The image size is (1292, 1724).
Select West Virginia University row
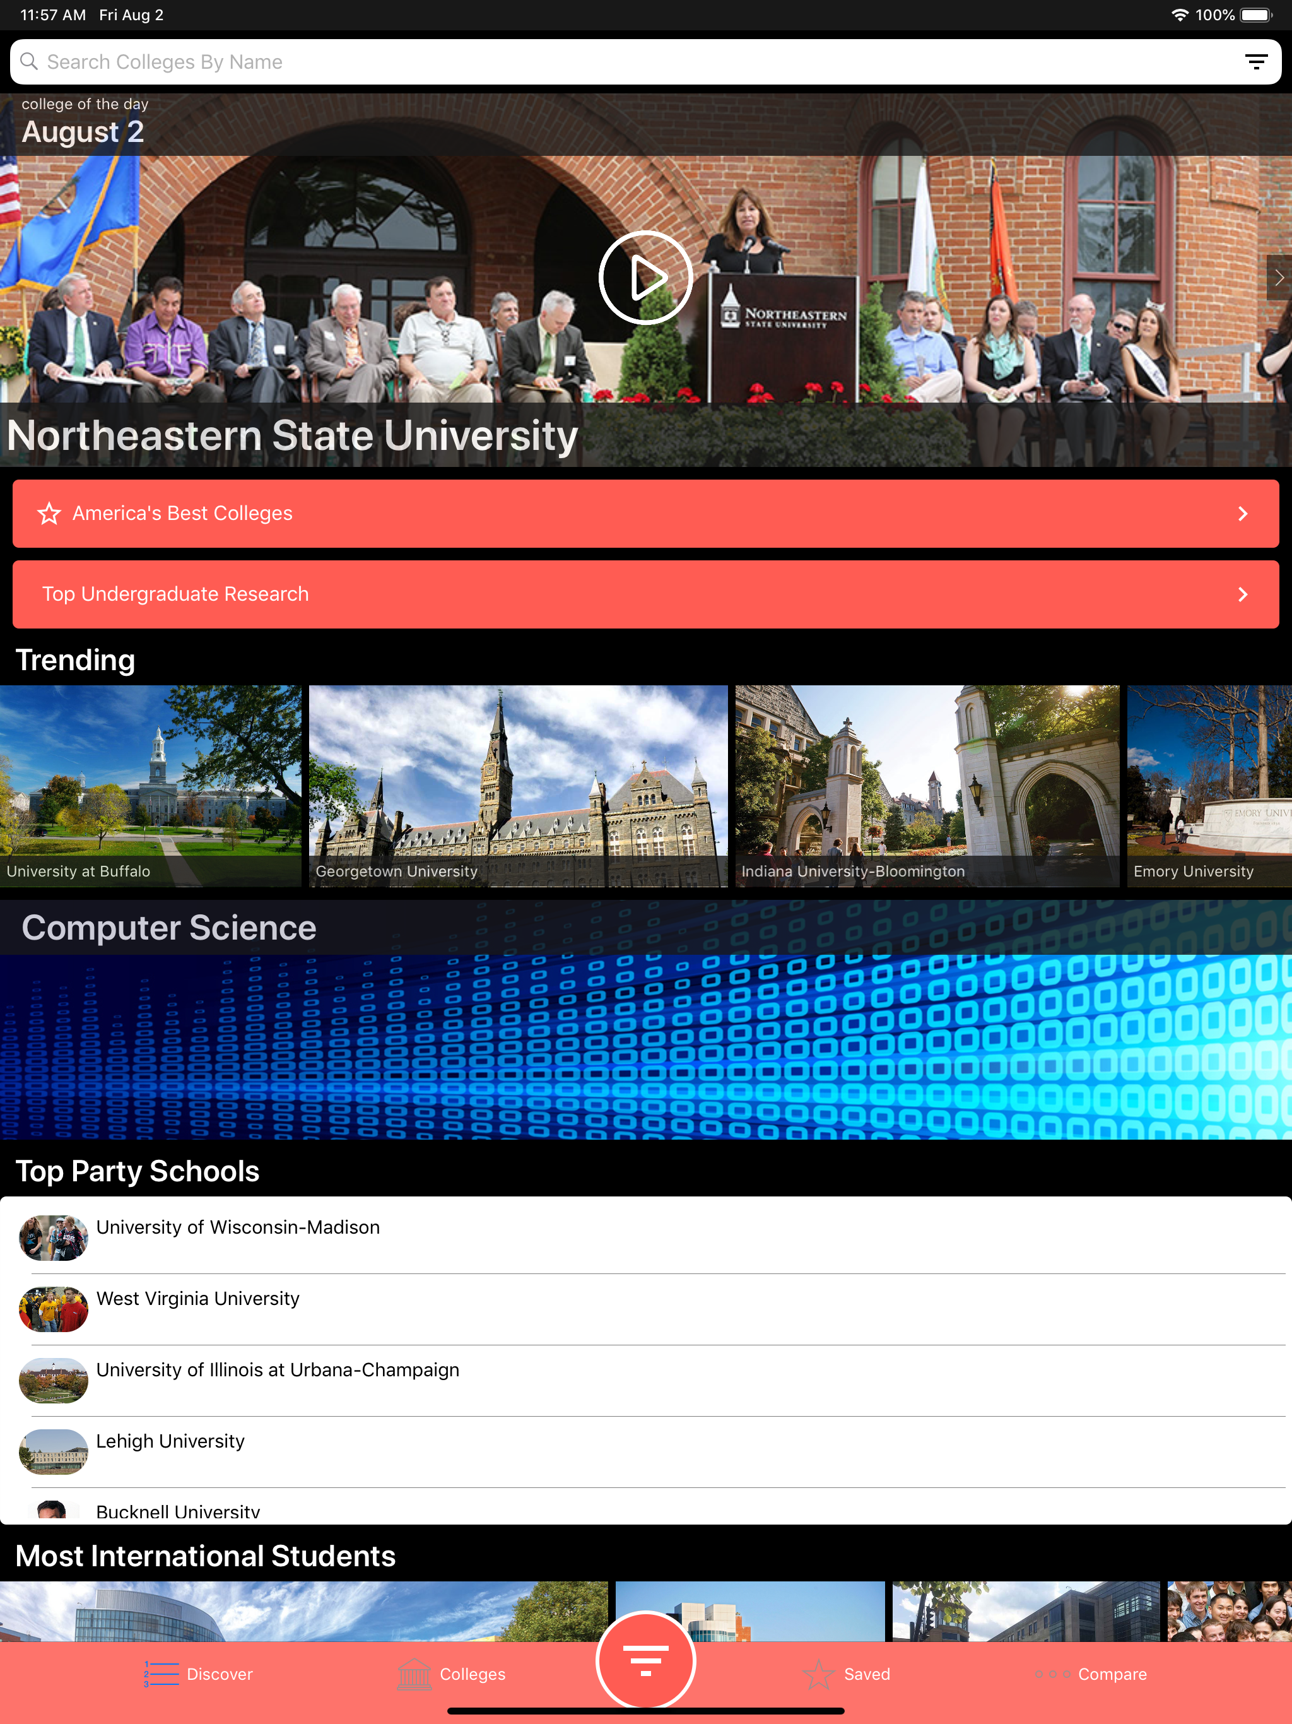point(645,1309)
